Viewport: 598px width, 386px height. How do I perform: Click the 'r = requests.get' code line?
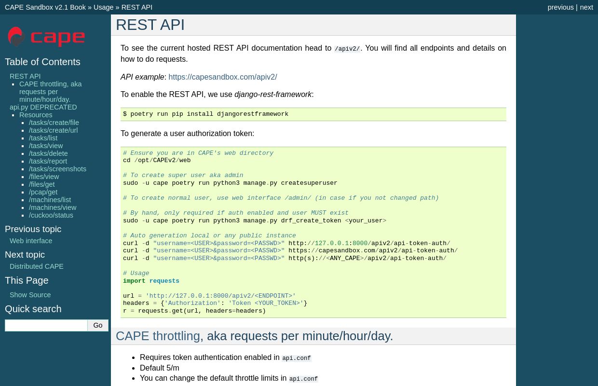point(194,311)
